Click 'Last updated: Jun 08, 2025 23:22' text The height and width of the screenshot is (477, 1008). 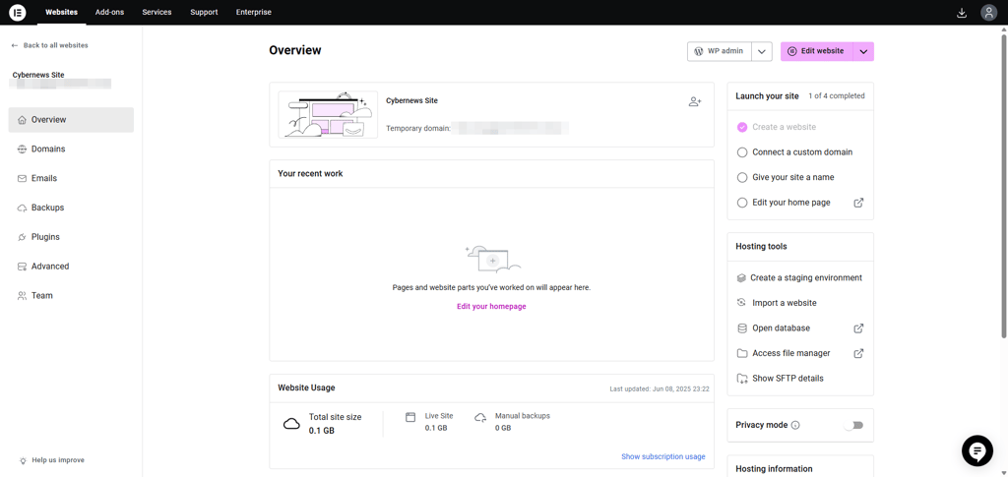coord(660,389)
